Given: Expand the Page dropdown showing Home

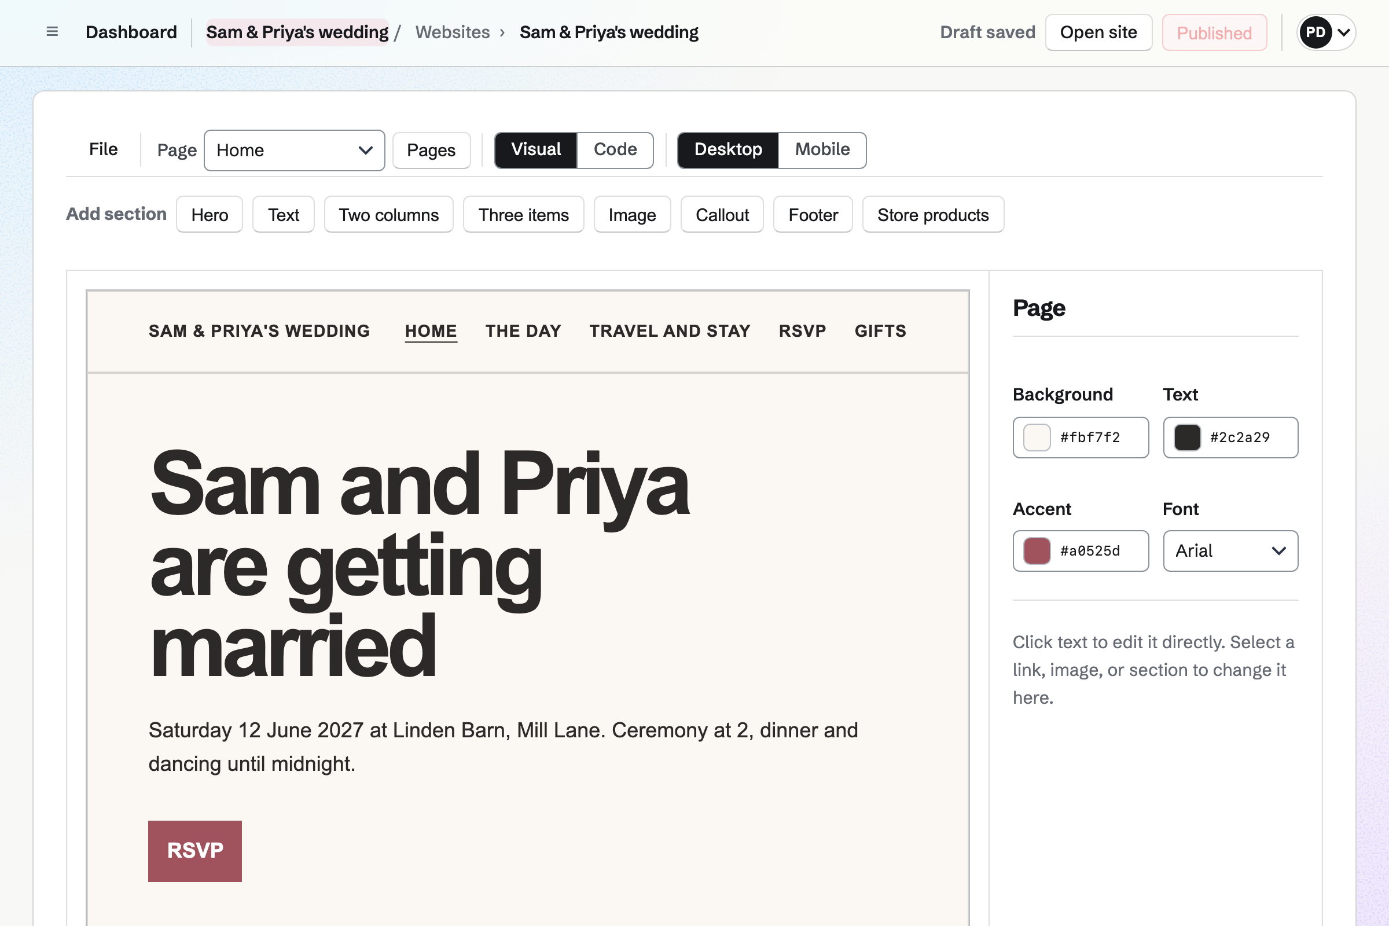Looking at the screenshot, I should [295, 150].
